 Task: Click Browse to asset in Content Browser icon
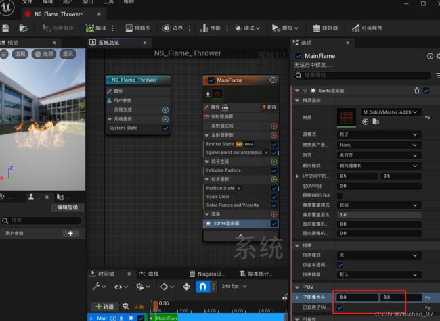click(x=23, y=28)
